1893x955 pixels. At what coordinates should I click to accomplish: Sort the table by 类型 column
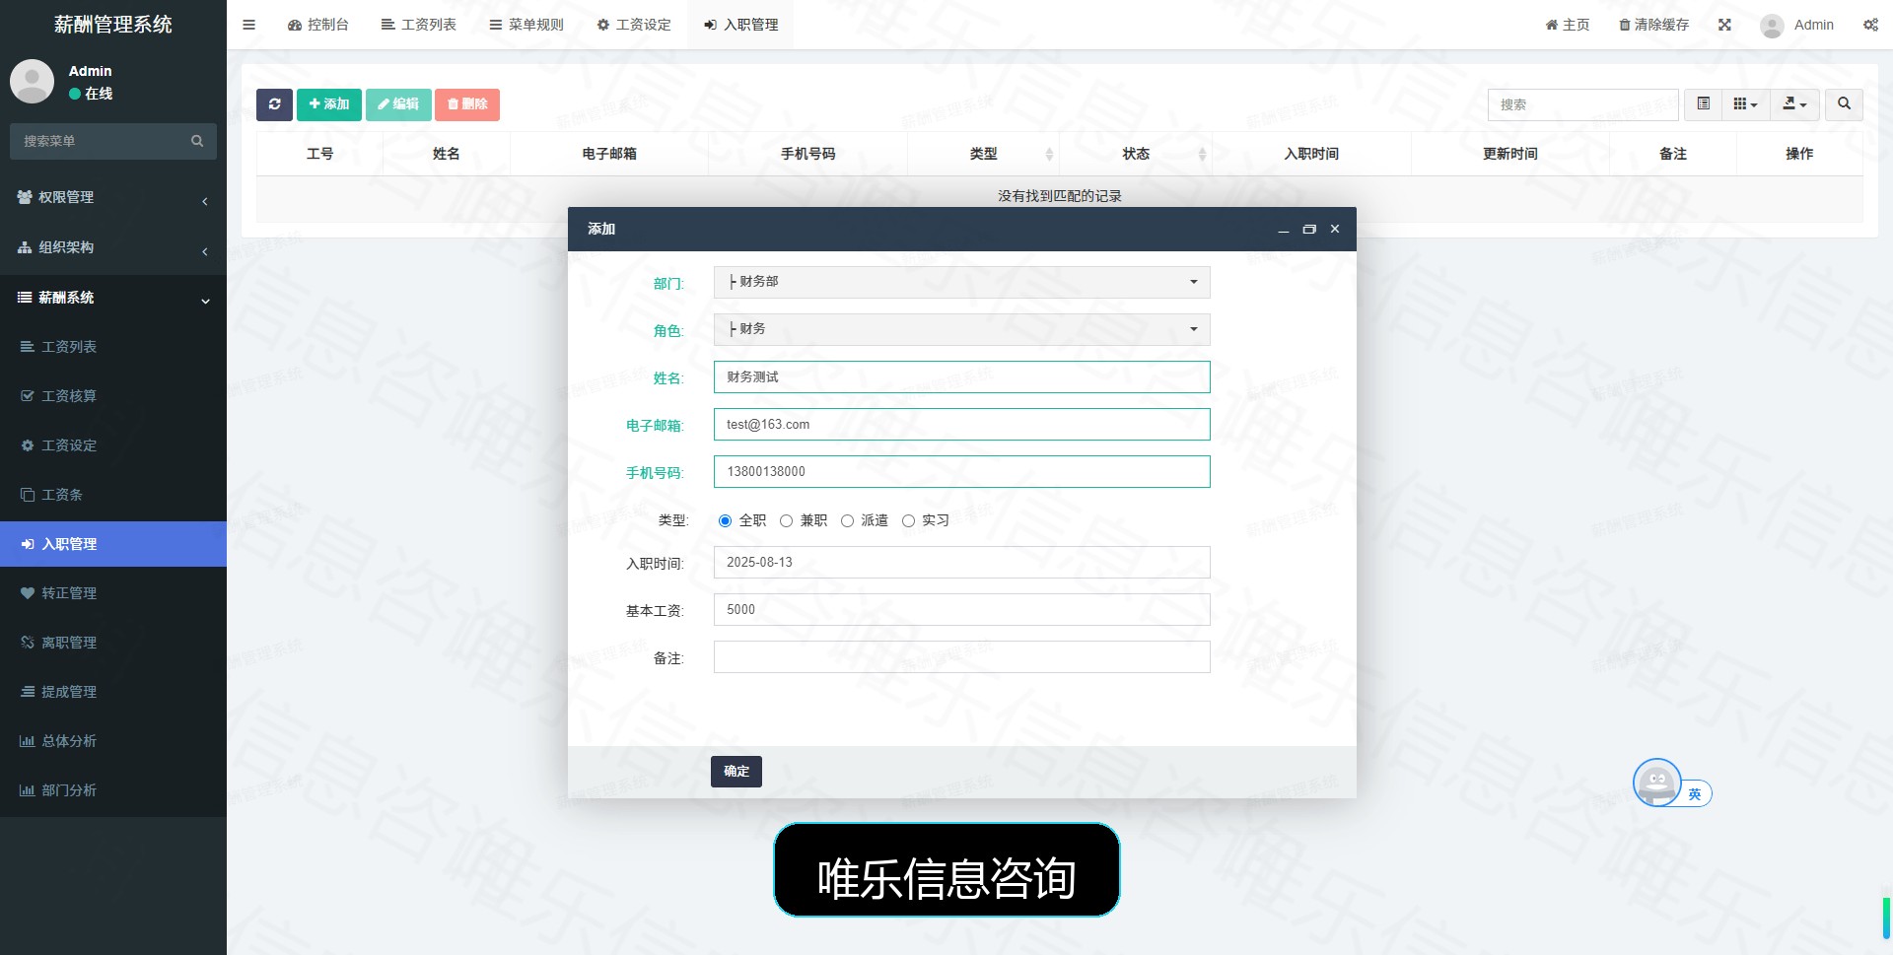pos(984,154)
